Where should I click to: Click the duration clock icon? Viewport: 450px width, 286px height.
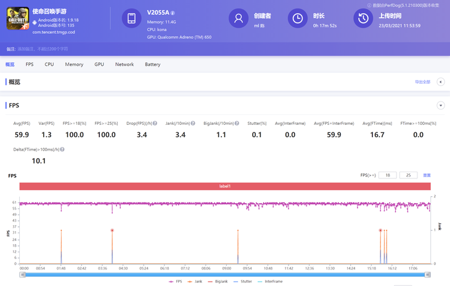click(297, 18)
